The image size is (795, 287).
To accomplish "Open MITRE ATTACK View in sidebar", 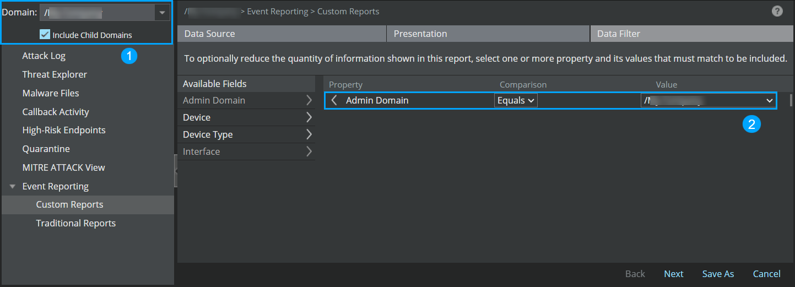I will (63, 167).
